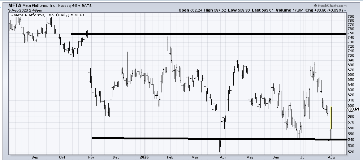The width and height of the screenshot is (363, 165).
Task: Click the 790 price axis label
Action: [351, 17]
